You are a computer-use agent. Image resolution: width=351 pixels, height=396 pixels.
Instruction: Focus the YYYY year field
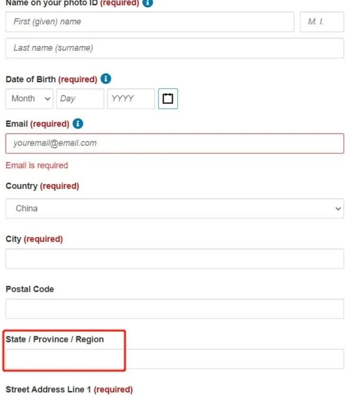[131, 99]
